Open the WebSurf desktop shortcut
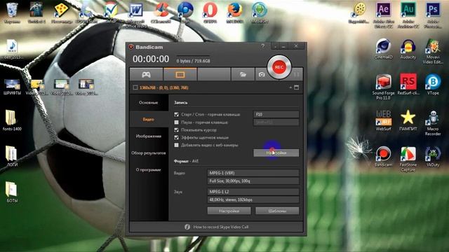 point(384,120)
